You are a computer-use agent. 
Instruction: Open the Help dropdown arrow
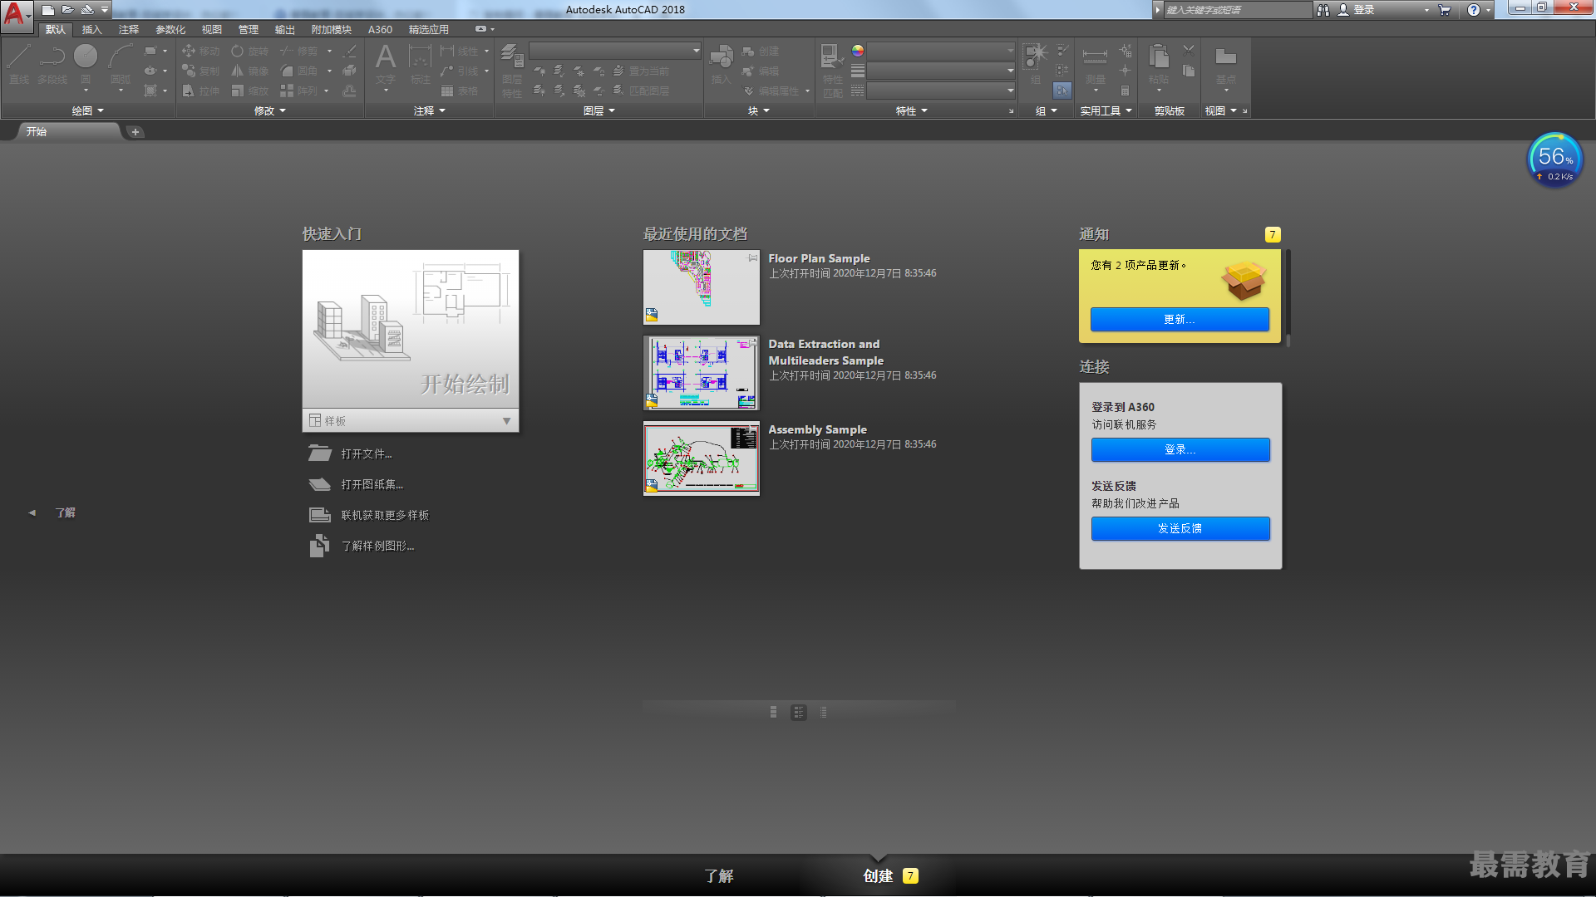click(x=1488, y=10)
